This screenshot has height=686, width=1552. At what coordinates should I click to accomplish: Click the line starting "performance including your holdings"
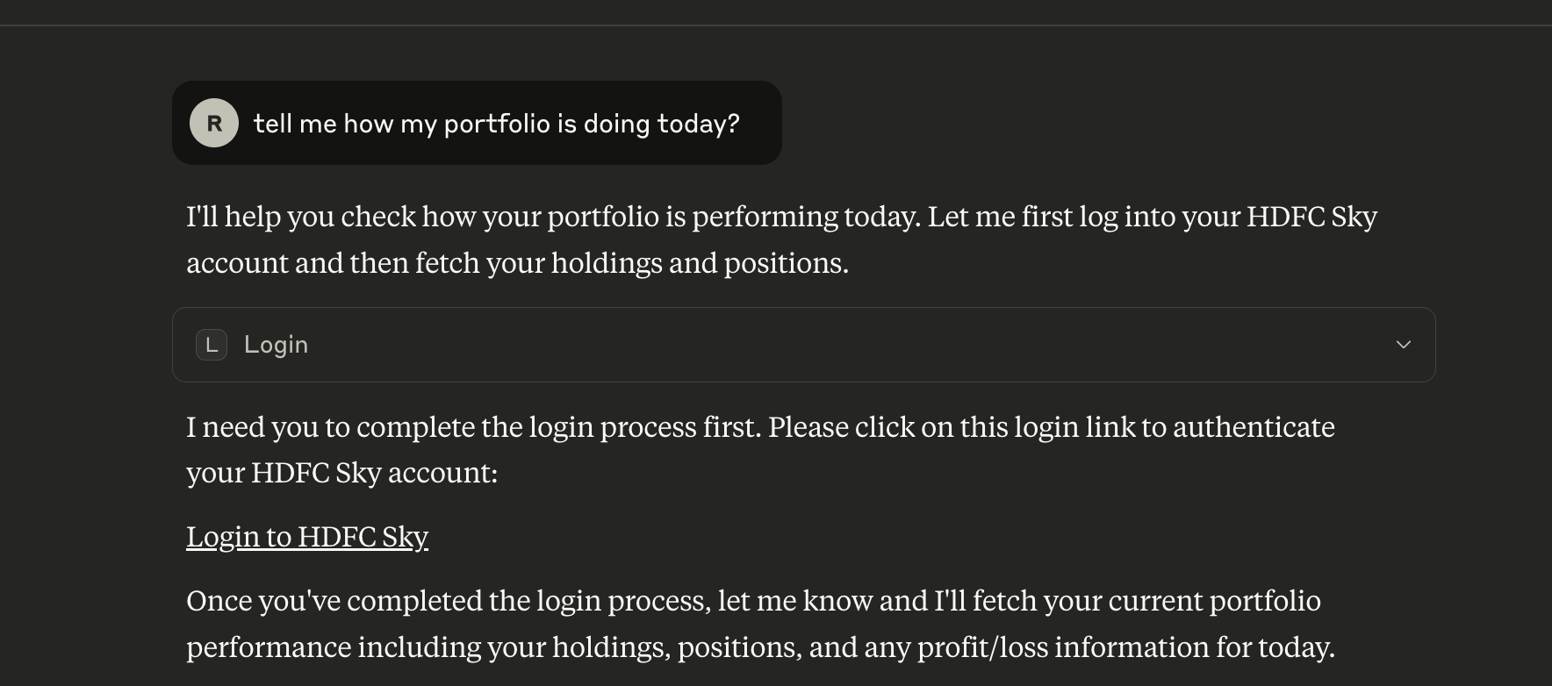pyautogui.click(x=760, y=647)
